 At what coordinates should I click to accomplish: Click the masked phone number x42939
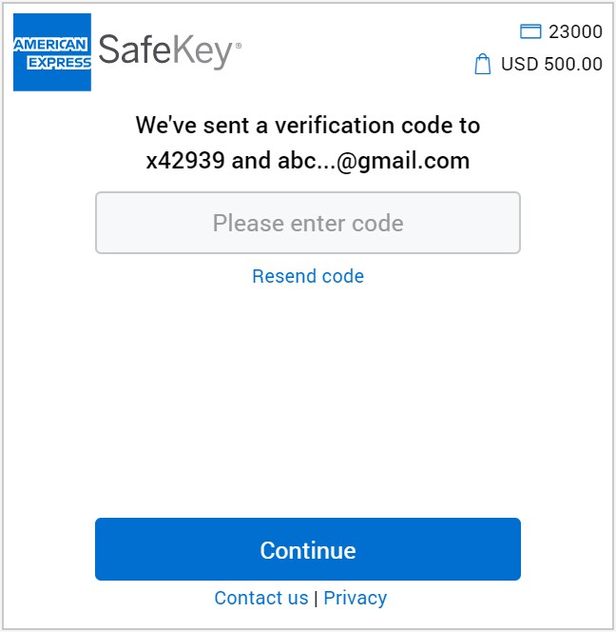(185, 160)
